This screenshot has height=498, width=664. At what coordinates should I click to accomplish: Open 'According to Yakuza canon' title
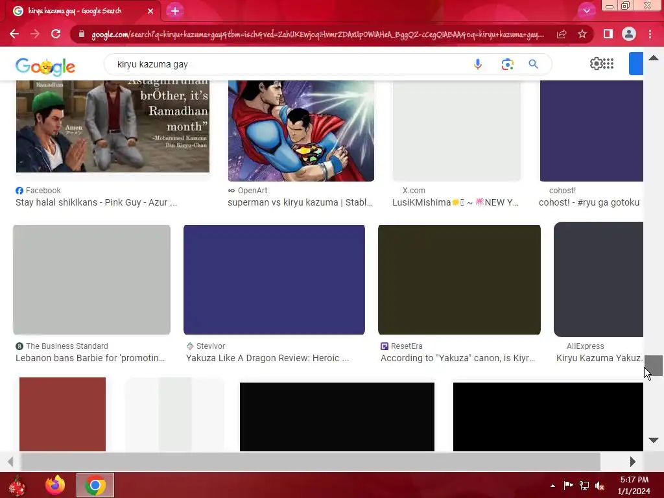point(458,358)
